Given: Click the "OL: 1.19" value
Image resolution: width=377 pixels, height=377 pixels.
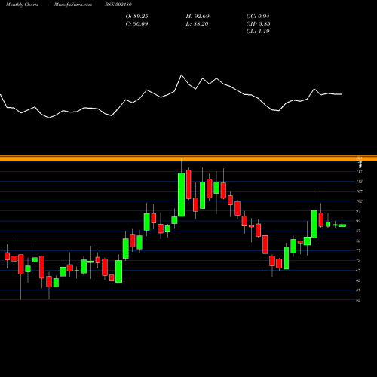Looking at the screenshot, I should pos(258,32).
